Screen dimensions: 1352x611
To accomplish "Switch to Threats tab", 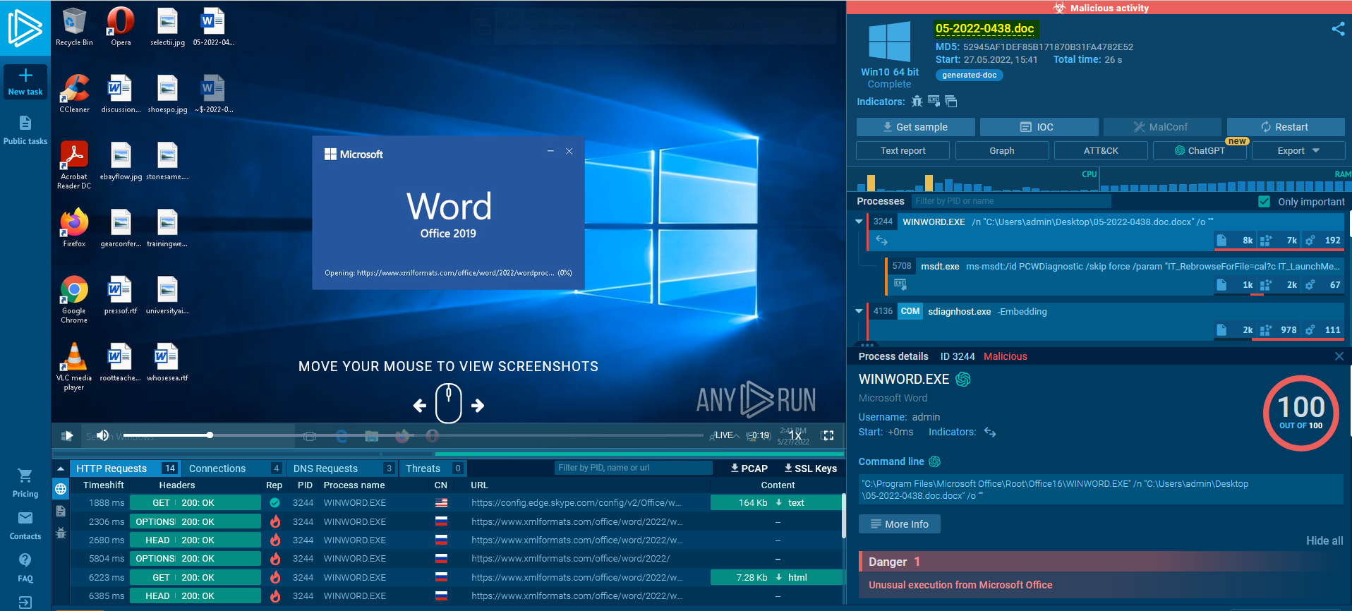I will pyautogui.click(x=433, y=468).
